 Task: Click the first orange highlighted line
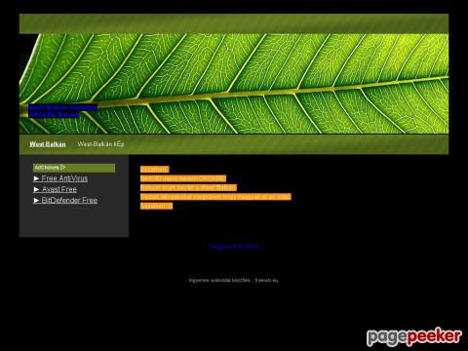[x=155, y=170]
